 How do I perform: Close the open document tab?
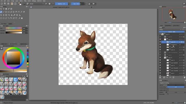coord(92,7)
